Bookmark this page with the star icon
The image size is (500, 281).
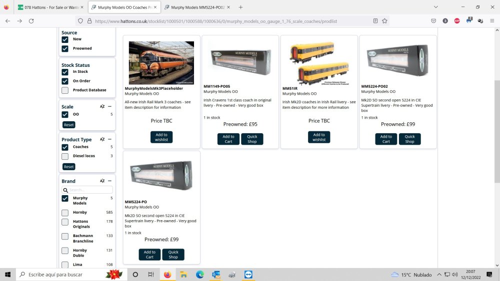tap(384, 21)
